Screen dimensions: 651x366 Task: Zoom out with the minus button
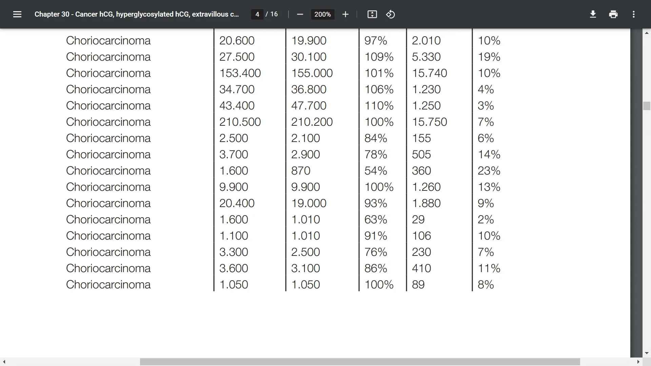pyautogui.click(x=300, y=14)
